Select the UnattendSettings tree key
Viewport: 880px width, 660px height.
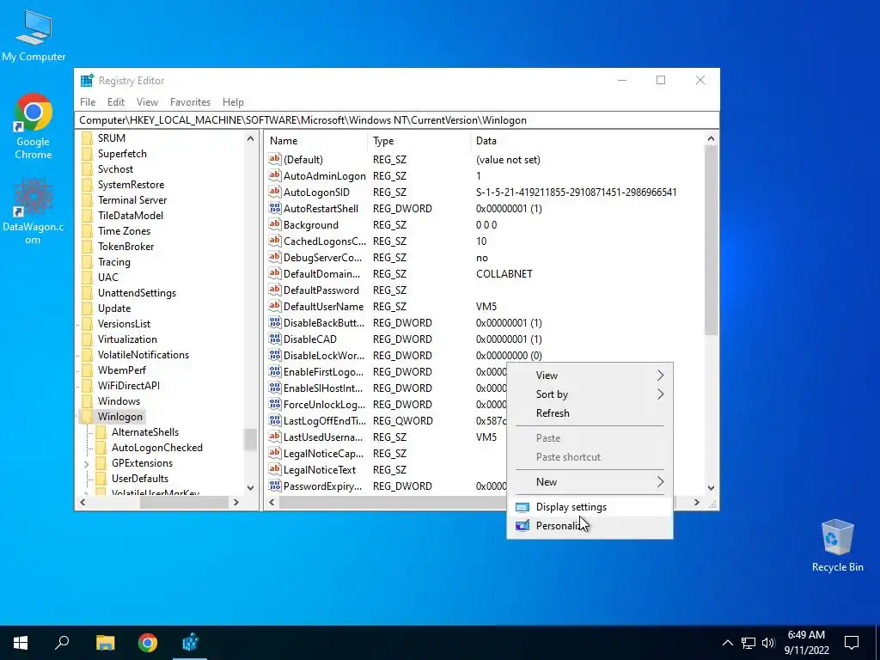pyautogui.click(x=137, y=293)
